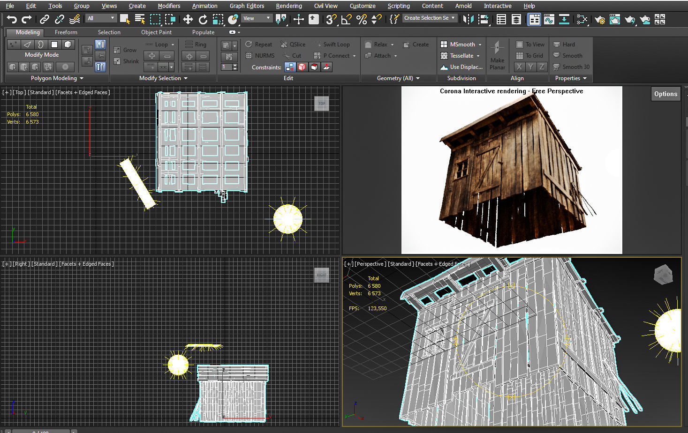Toggle Spinner Snap

point(376,19)
